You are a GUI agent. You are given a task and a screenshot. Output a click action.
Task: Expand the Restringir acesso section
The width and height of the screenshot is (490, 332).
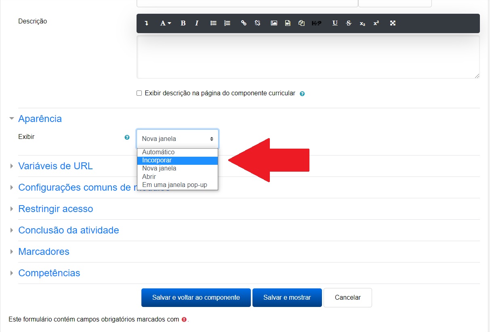click(55, 209)
